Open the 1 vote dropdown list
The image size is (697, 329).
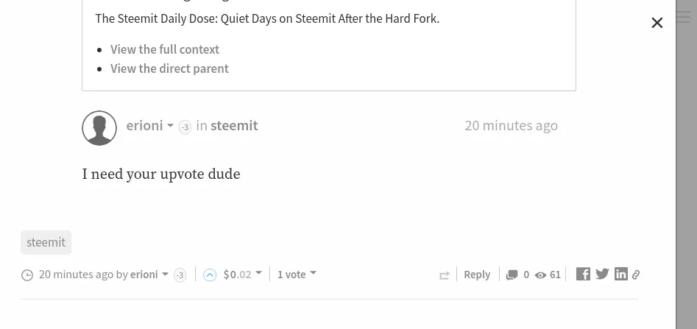(x=297, y=275)
